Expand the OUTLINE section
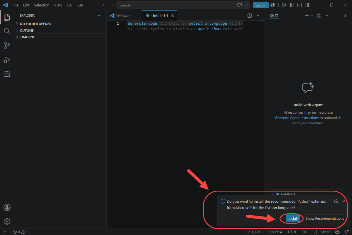The width and height of the screenshot is (352, 235). point(60,31)
